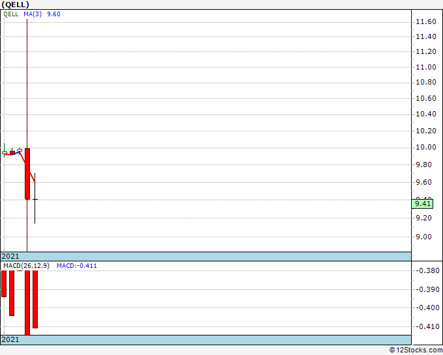
Task: Click the 11.00 price axis label
Action: (426, 67)
